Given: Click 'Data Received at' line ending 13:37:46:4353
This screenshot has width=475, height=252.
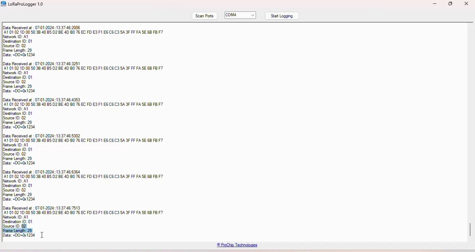Looking at the screenshot, I should pos(42,100).
